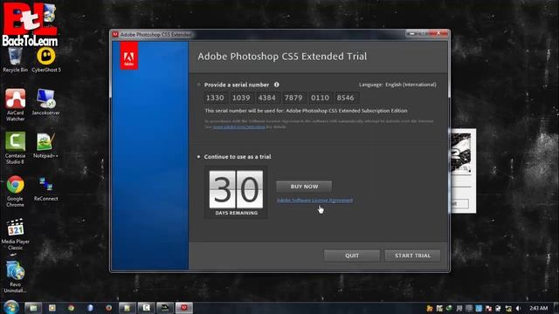
Task: Click the Firefox-like red taskbar icon
Action: pyautogui.click(x=108, y=308)
